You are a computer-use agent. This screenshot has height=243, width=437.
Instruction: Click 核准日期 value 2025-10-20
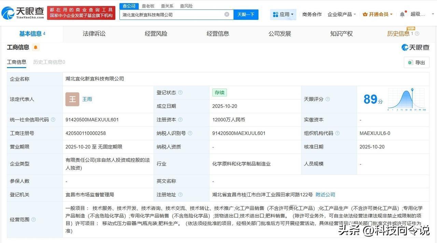coord(372,147)
